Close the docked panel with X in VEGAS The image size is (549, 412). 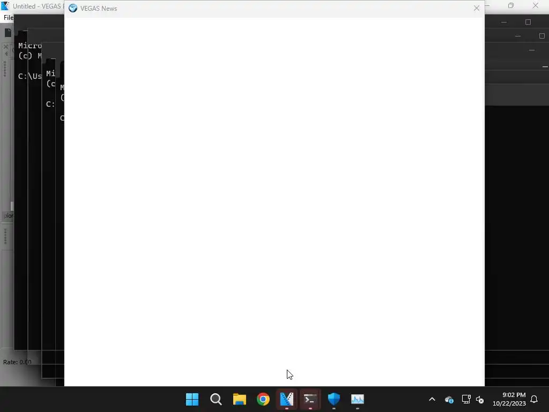coord(5,46)
